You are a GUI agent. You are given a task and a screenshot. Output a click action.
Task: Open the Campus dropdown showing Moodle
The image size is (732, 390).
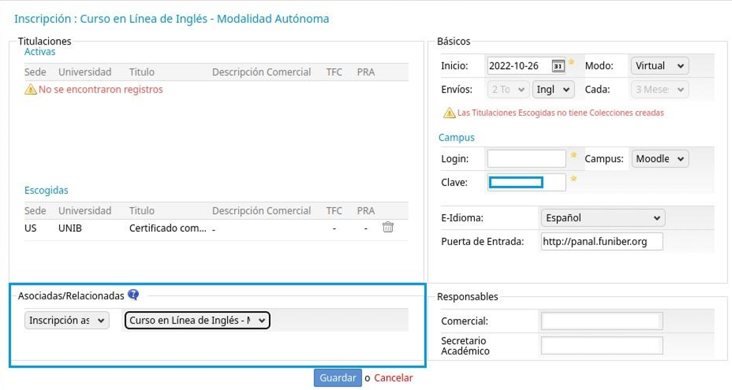660,158
